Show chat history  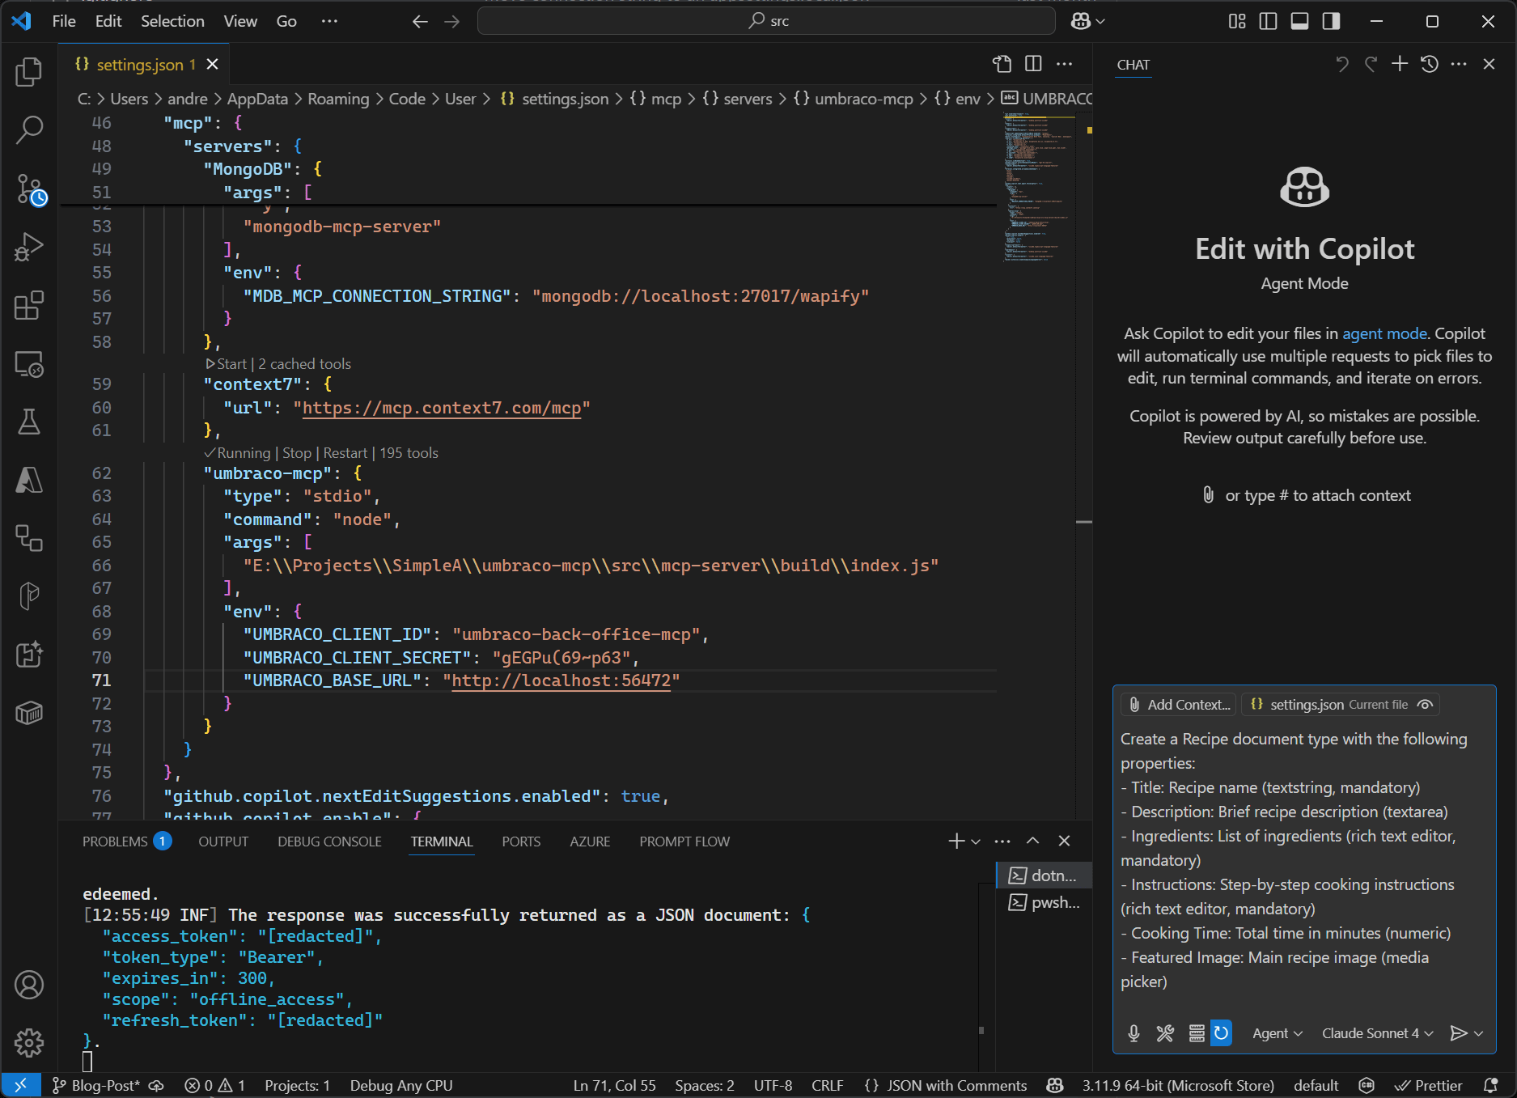click(1430, 64)
